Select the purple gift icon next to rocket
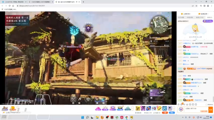The image size is (214, 120). coord(143,108)
